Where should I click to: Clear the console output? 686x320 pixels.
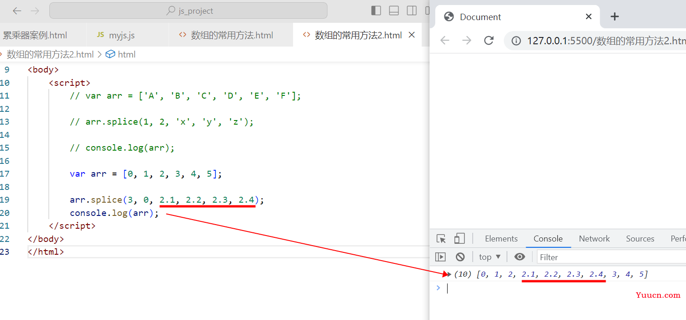[460, 257]
